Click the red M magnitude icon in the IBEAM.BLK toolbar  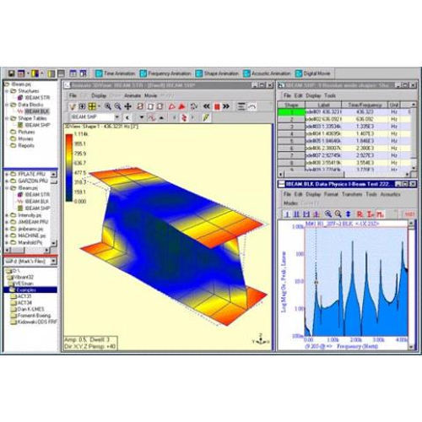click(380, 214)
